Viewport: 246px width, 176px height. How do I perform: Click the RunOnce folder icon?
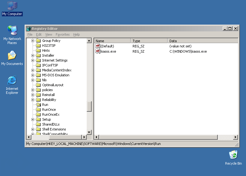click(38, 110)
